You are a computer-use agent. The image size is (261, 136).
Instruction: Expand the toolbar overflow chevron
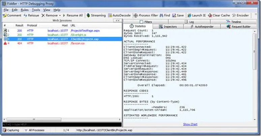256,15
